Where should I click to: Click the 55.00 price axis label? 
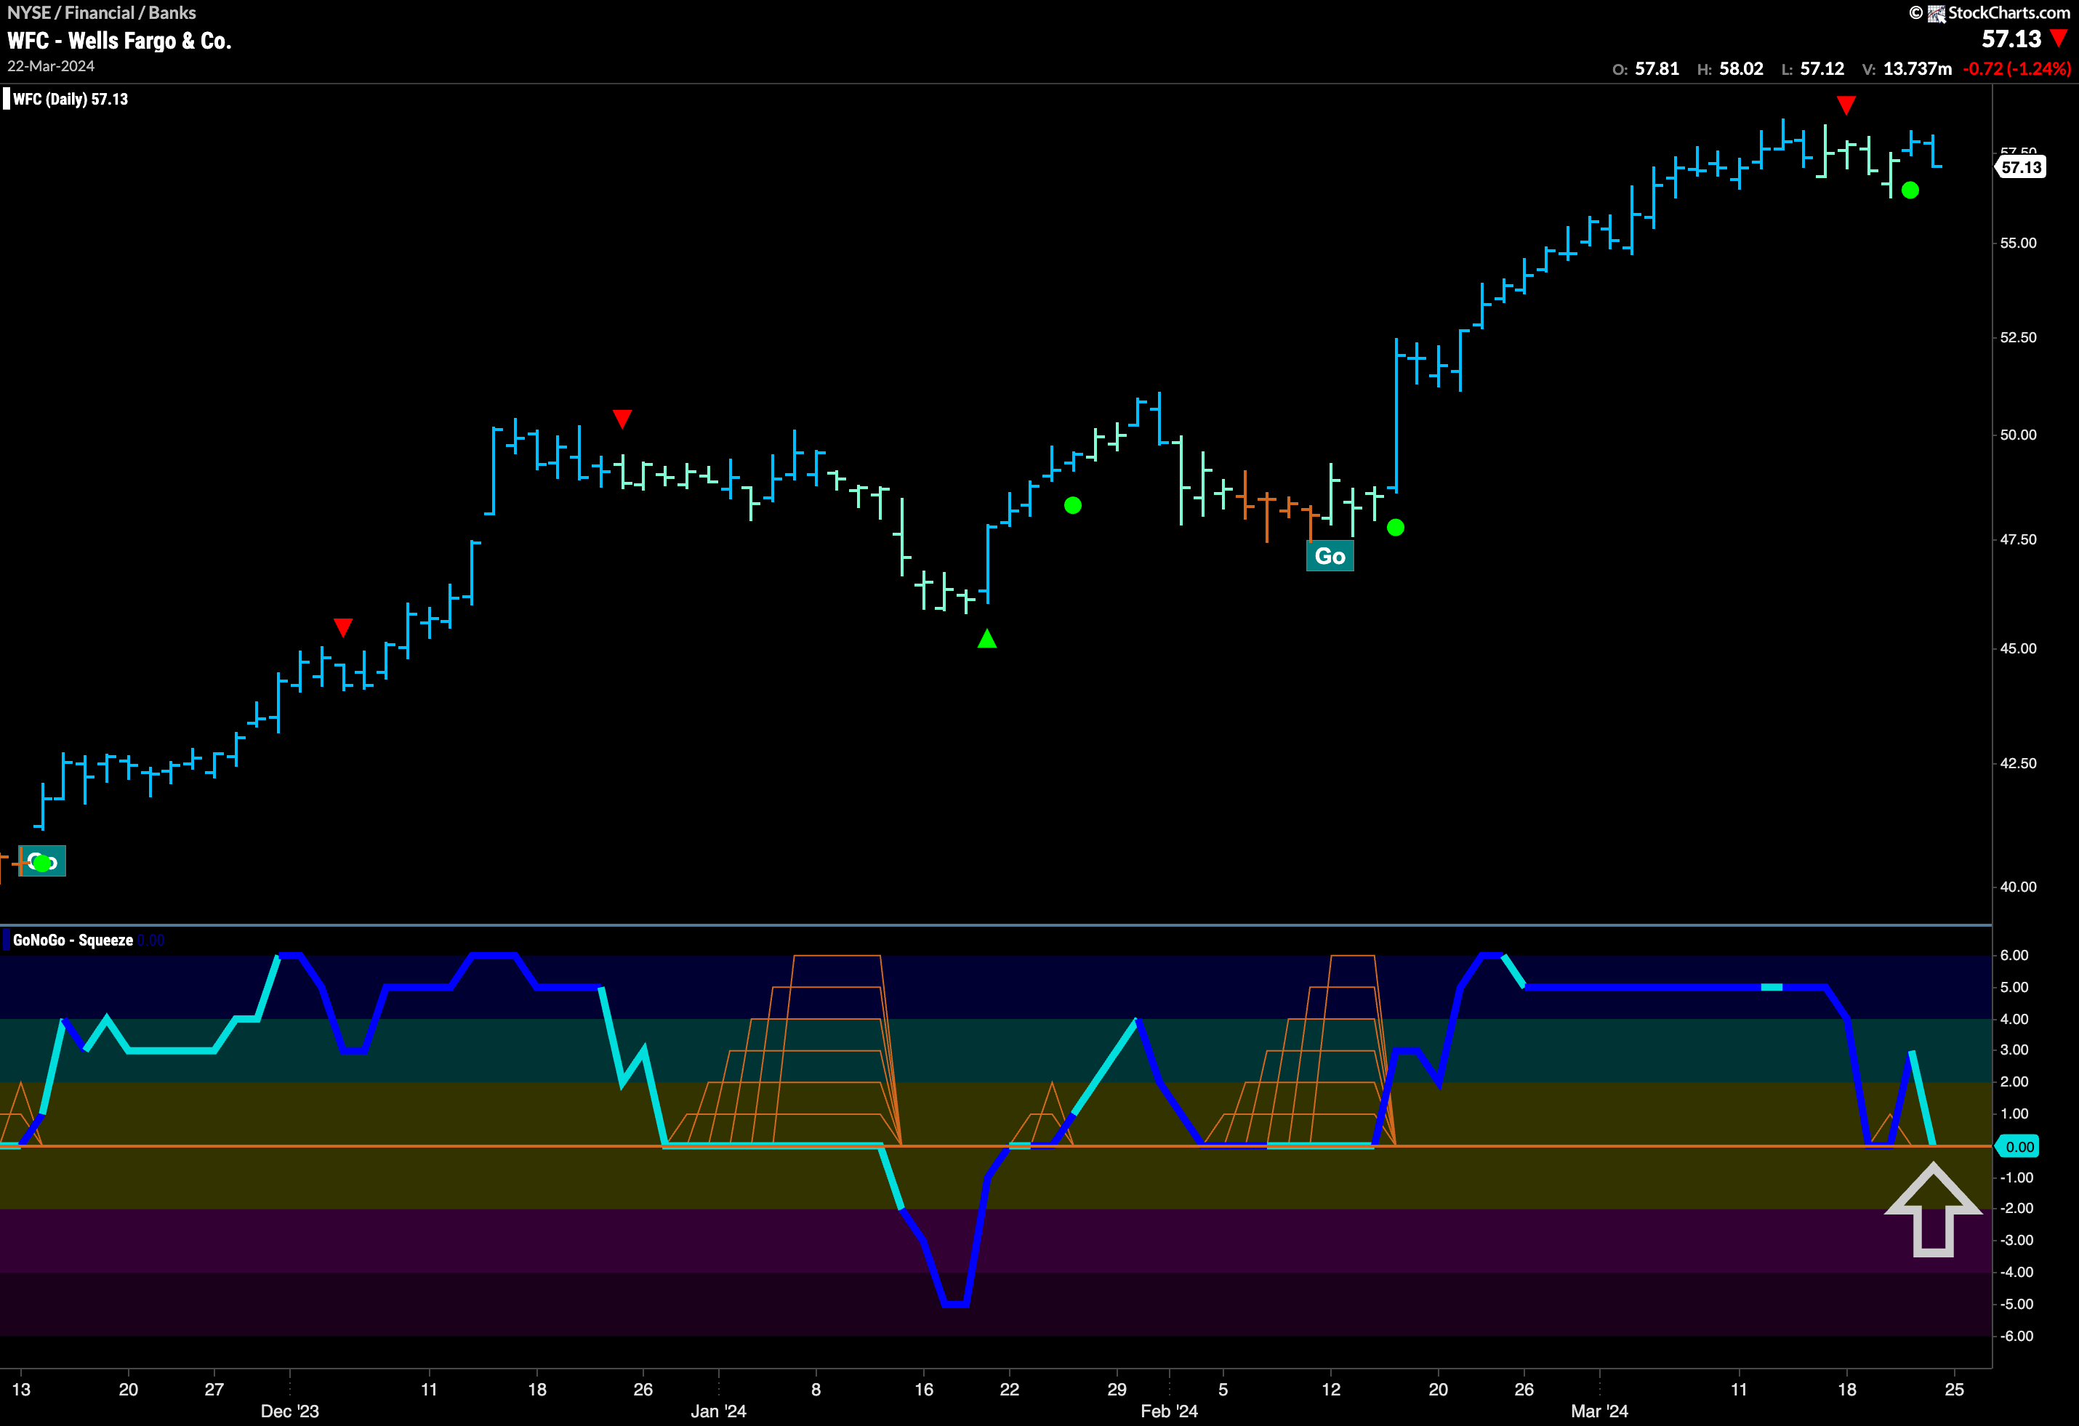2018,243
